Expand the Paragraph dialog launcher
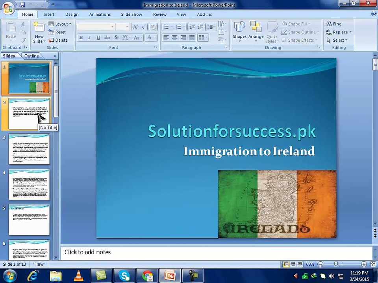This screenshot has height=283, width=378. click(226, 48)
